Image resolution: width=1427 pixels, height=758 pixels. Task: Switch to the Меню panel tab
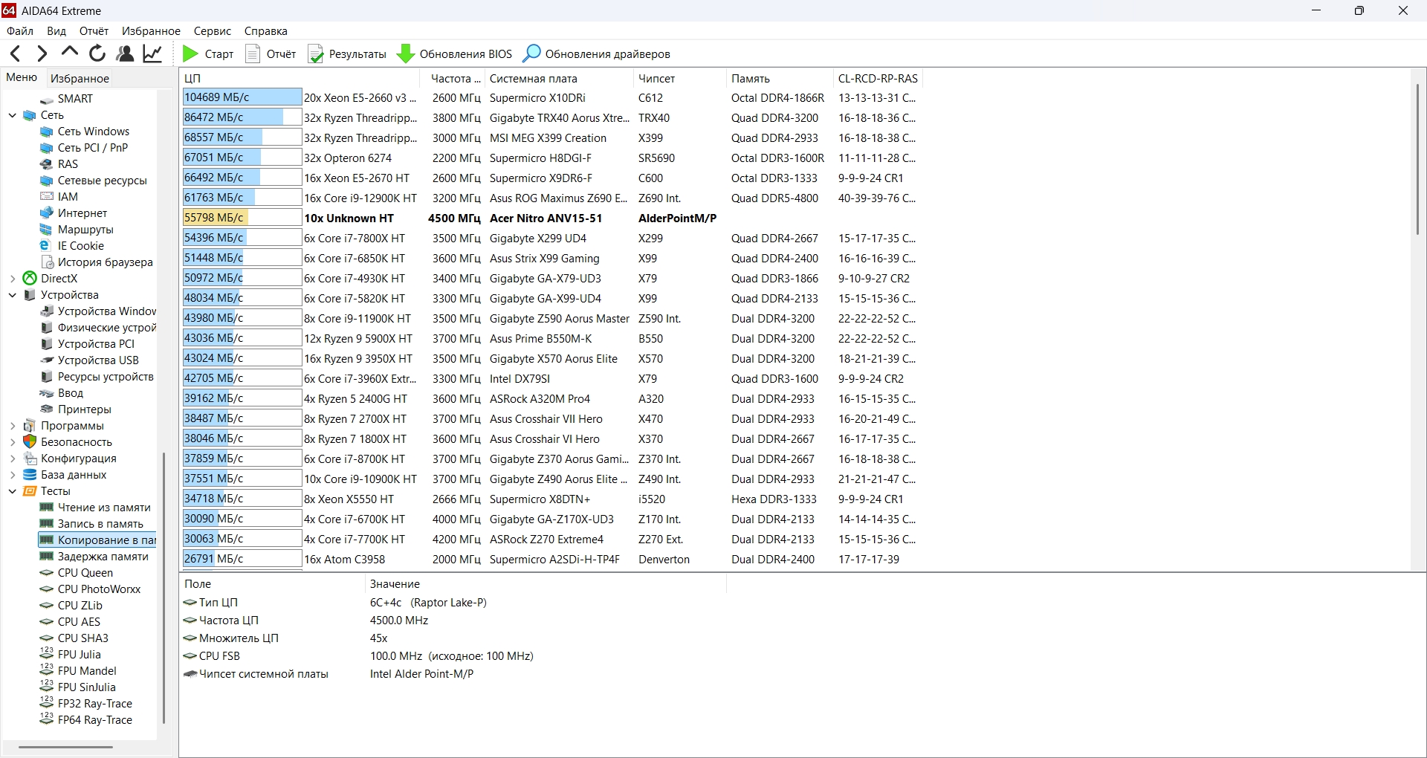22,77
